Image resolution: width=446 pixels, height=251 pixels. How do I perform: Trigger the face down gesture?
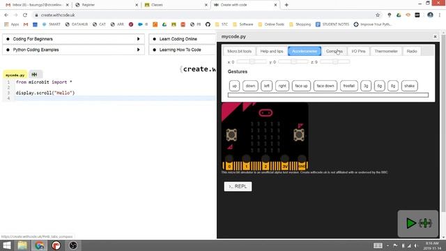point(325,86)
